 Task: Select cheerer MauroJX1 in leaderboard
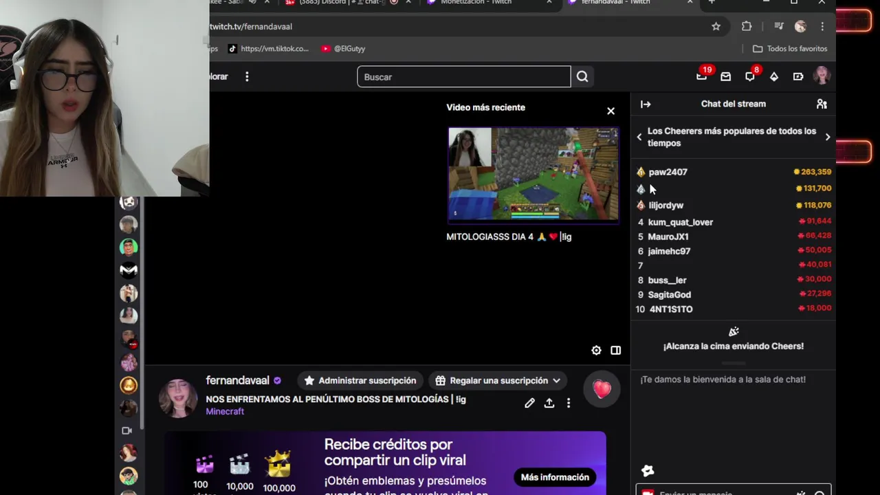pyautogui.click(x=668, y=236)
